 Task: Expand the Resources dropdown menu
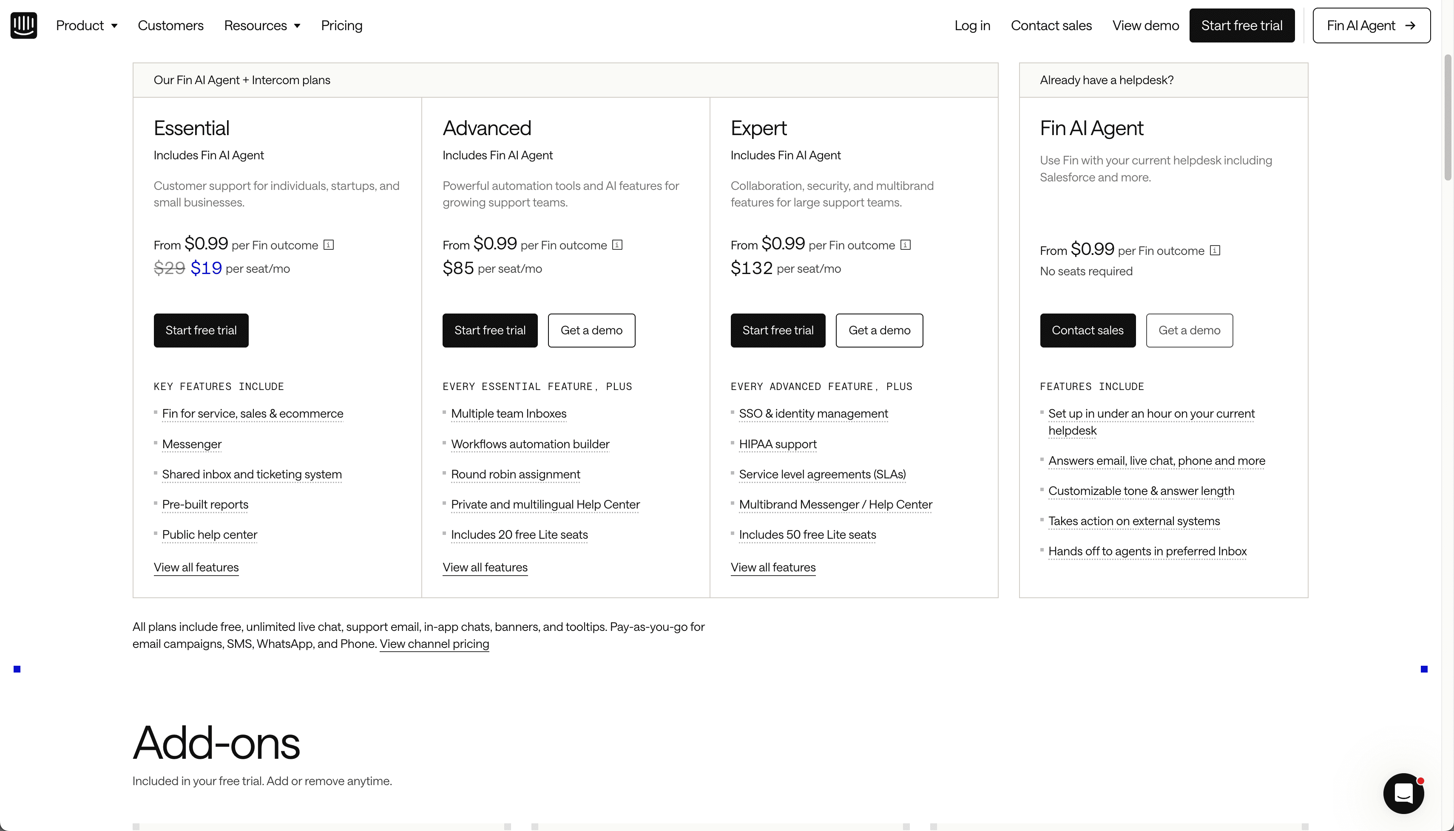(x=262, y=25)
